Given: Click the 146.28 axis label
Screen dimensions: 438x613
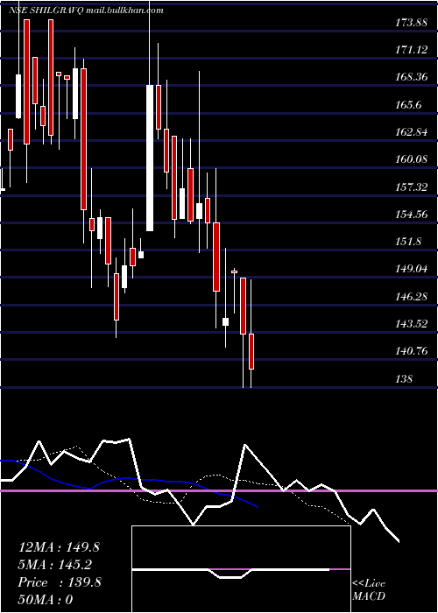Looking at the screenshot, I should [411, 297].
